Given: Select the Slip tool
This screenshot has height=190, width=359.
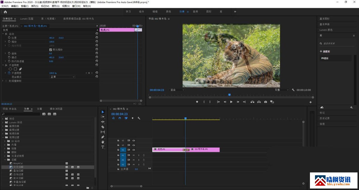Looking at the screenshot, I should (x=103, y=132).
